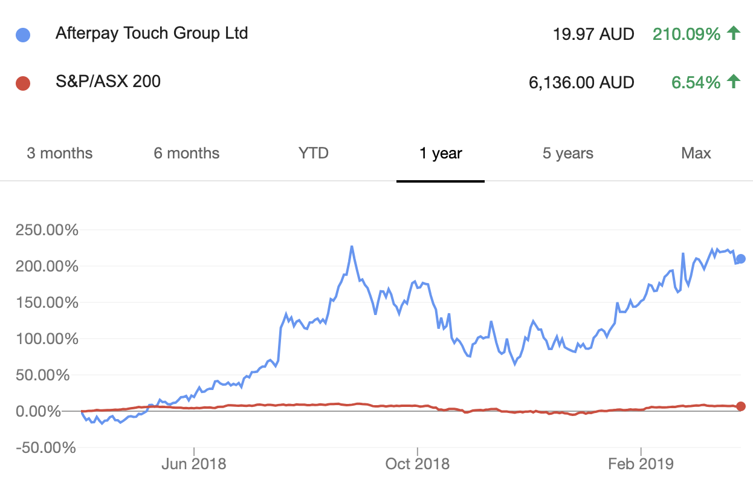Click the Oct 2018 axis label
Image resolution: width=753 pixels, height=491 pixels.
417,464
